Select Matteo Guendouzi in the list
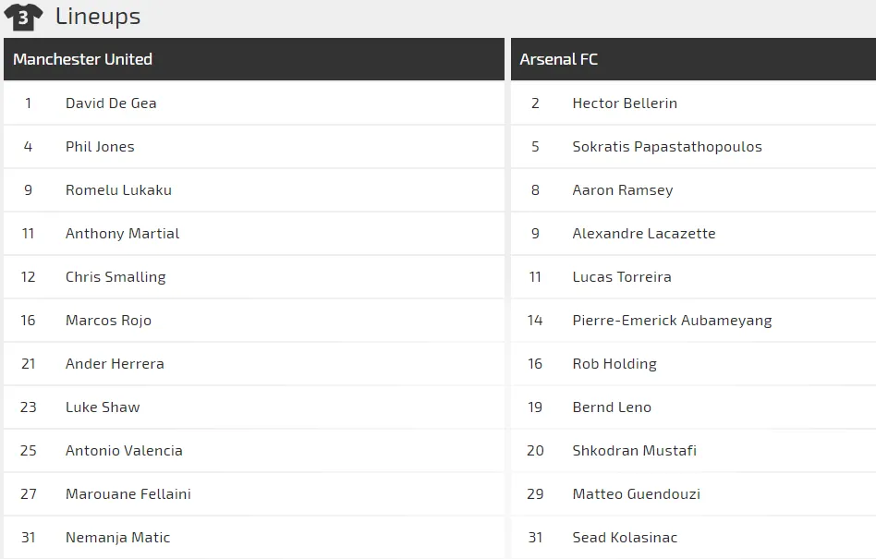The width and height of the screenshot is (876, 559). (637, 494)
